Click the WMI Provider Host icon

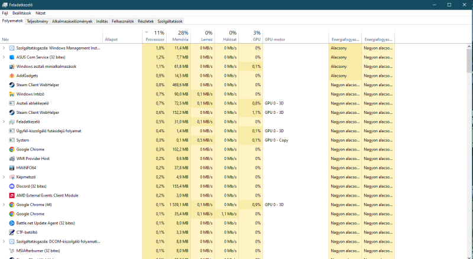coord(12,159)
